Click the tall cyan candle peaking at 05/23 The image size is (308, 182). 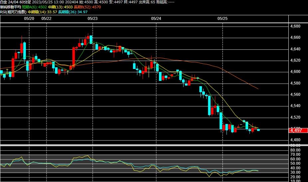(x=91, y=39)
